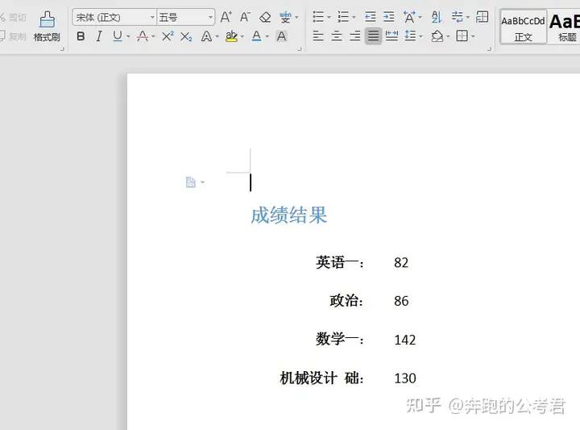This screenshot has width=580, height=430.
Task: Apply the font color A icon
Action: coord(256,36)
